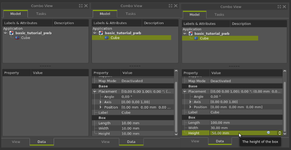The width and height of the screenshot is (291, 150).
Task: Click the basic_tutorial_pwb document icon in left panel
Action: 12,33
